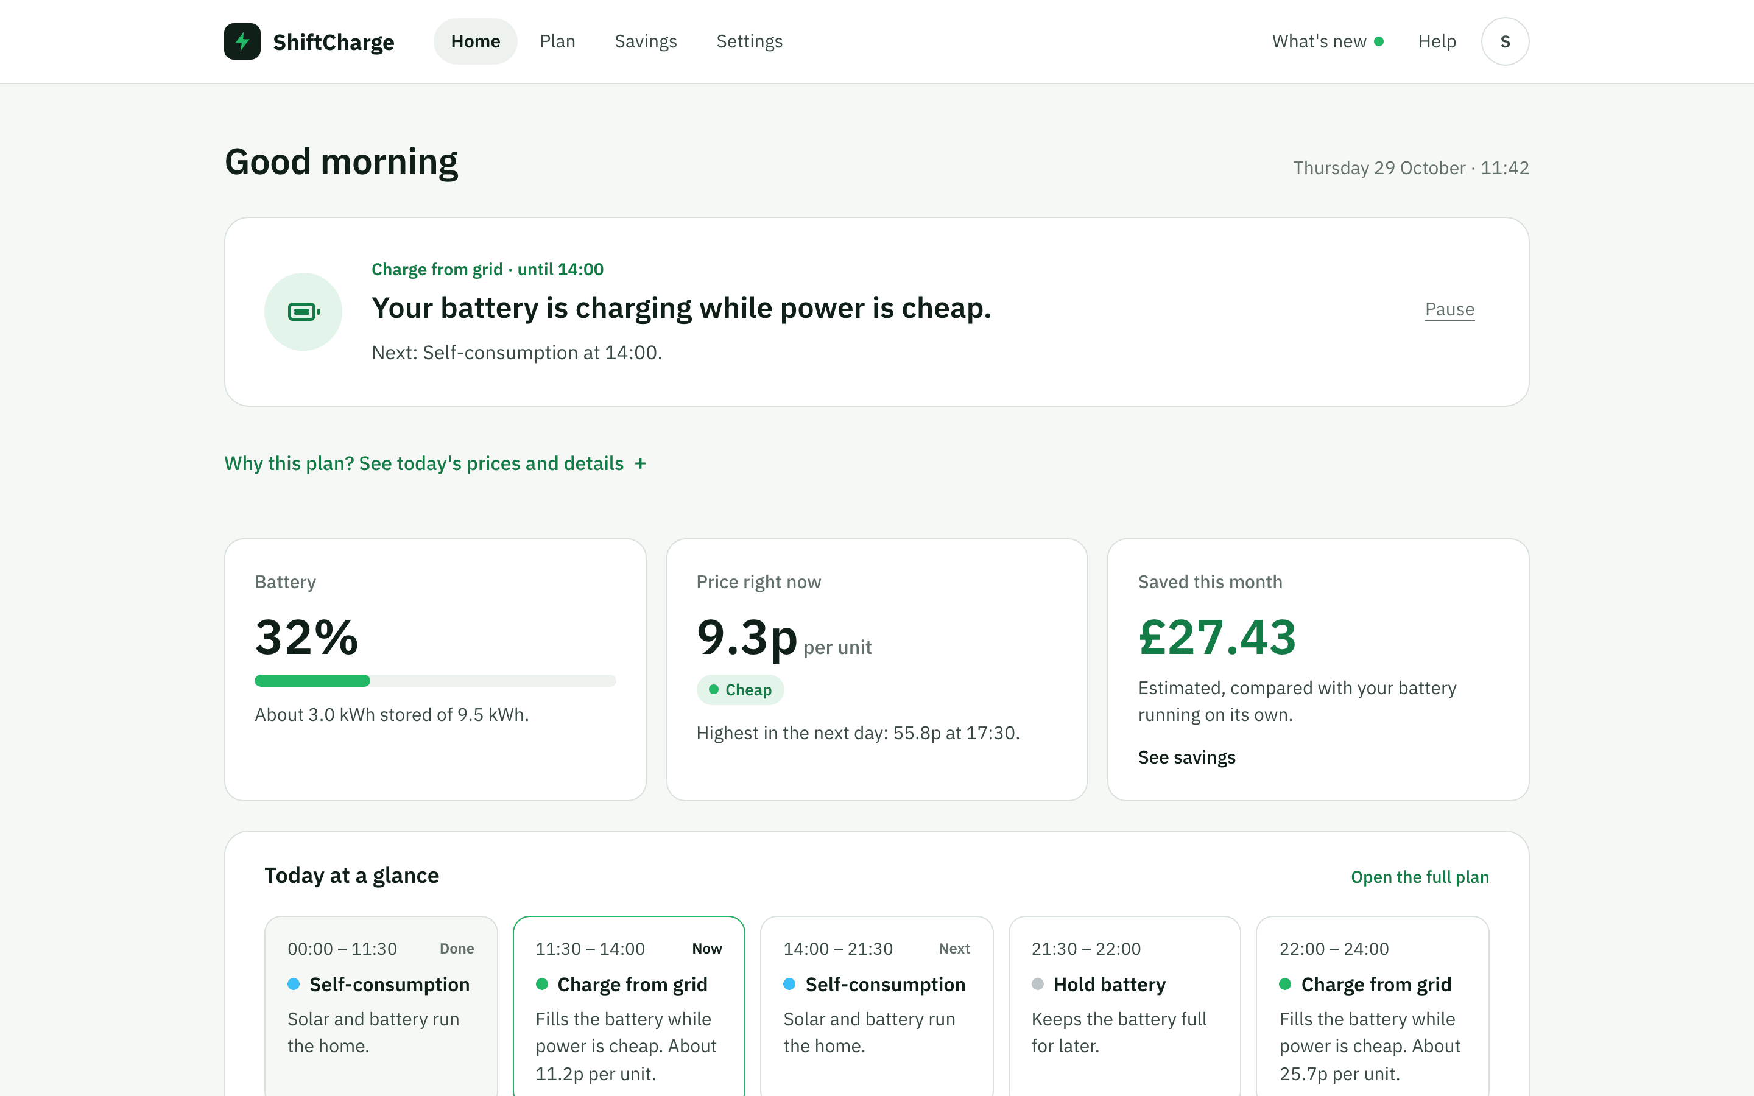This screenshot has width=1754, height=1096.
Task: Click the grey dot beside Hold battery
Action: (x=1037, y=983)
